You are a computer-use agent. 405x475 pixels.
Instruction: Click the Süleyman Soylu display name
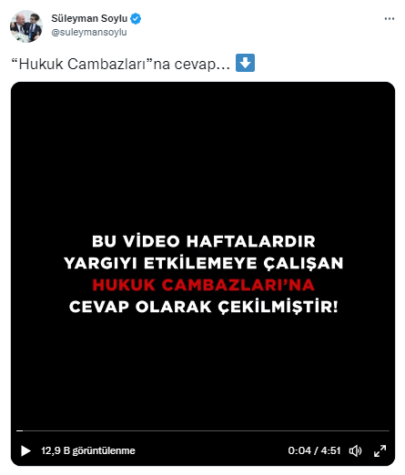point(89,18)
